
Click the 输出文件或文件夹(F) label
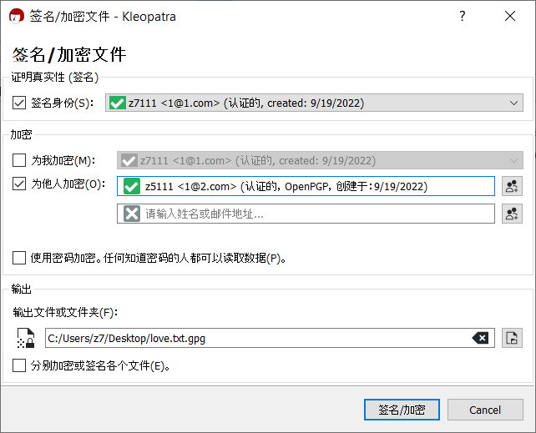[65, 312]
